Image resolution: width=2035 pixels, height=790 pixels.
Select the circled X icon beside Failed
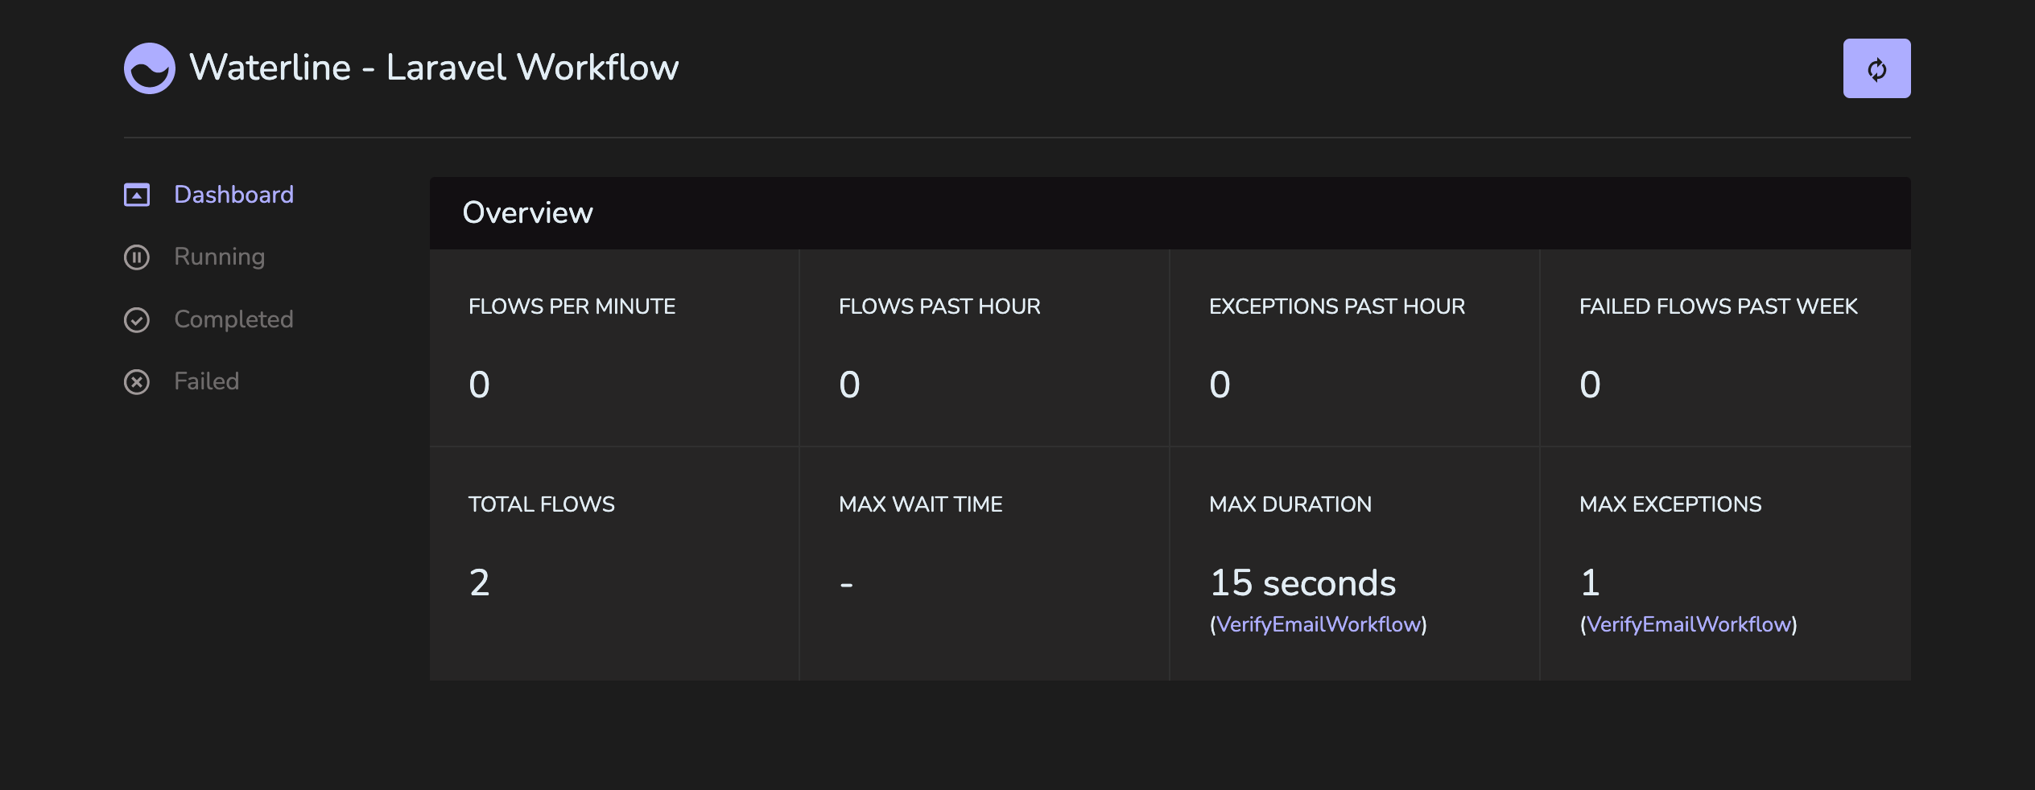point(137,381)
